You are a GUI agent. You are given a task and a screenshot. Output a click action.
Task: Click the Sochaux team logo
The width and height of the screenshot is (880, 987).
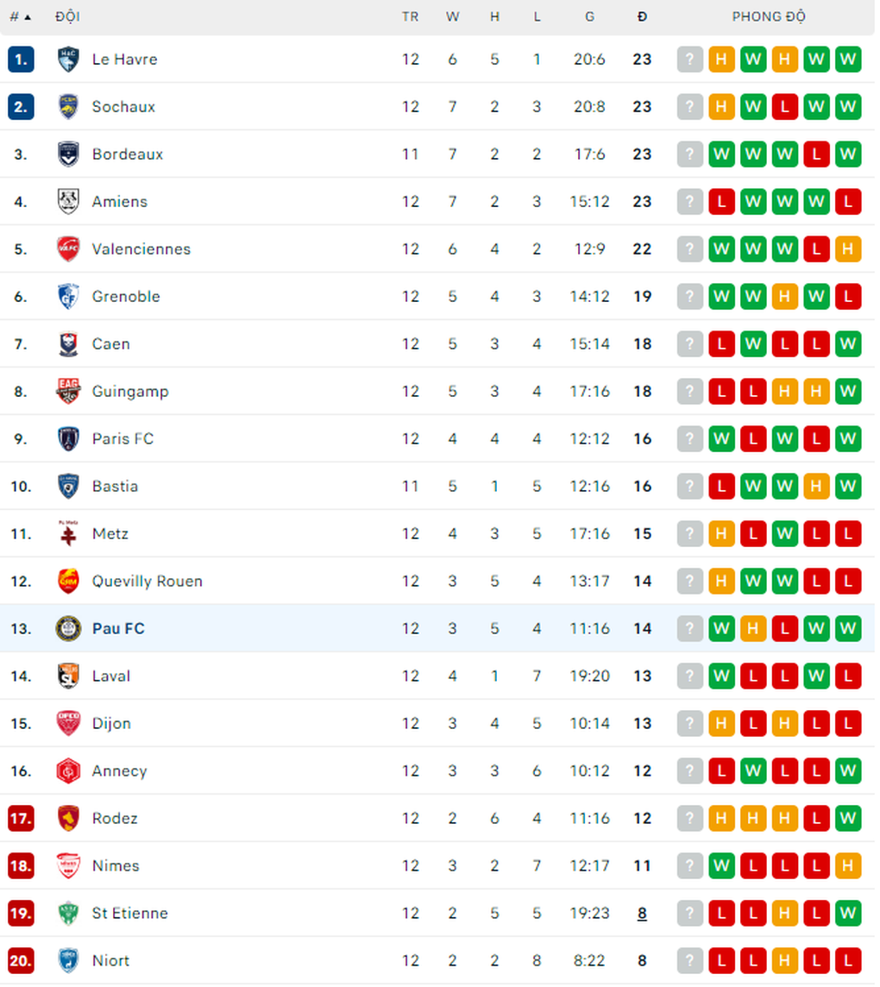(68, 106)
